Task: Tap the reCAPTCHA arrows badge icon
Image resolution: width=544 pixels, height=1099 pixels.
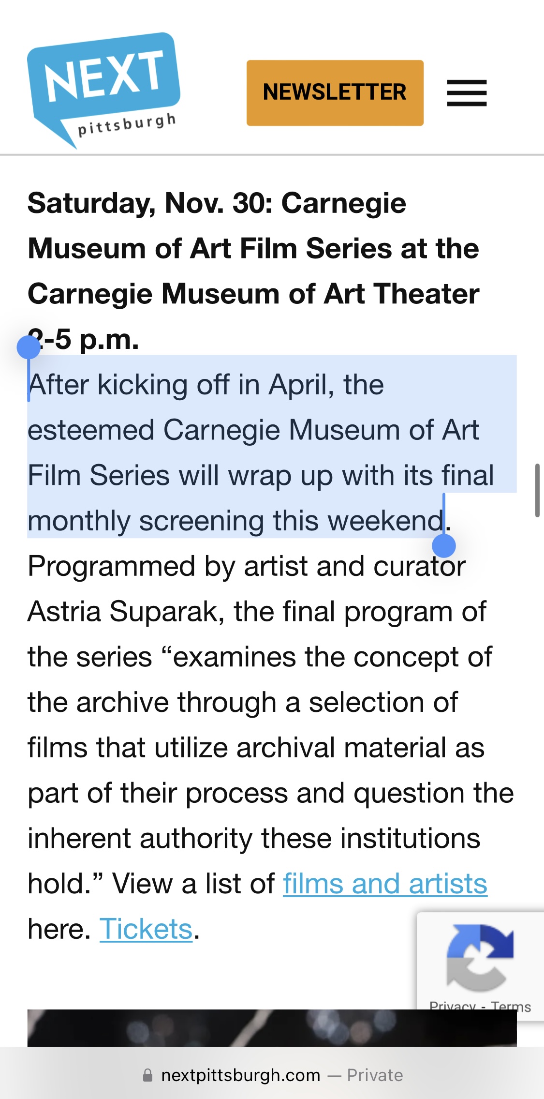Action: click(480, 957)
